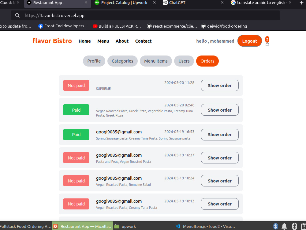Screen dimensions: 306x230
Task: Click the Firefox Restaurant App taskbar entry
Action: tap(83, 226)
